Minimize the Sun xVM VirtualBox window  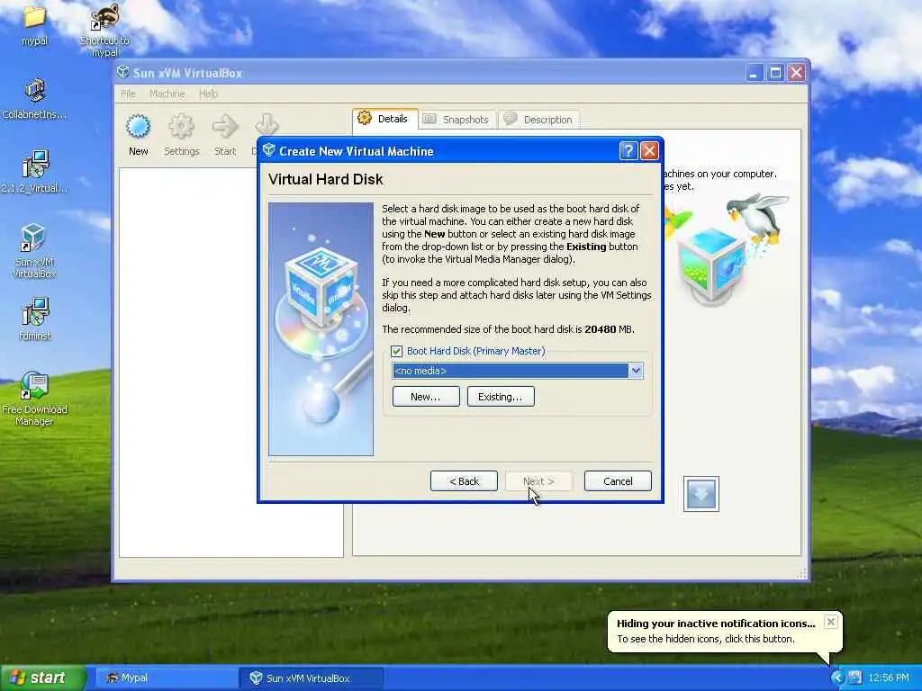click(754, 73)
